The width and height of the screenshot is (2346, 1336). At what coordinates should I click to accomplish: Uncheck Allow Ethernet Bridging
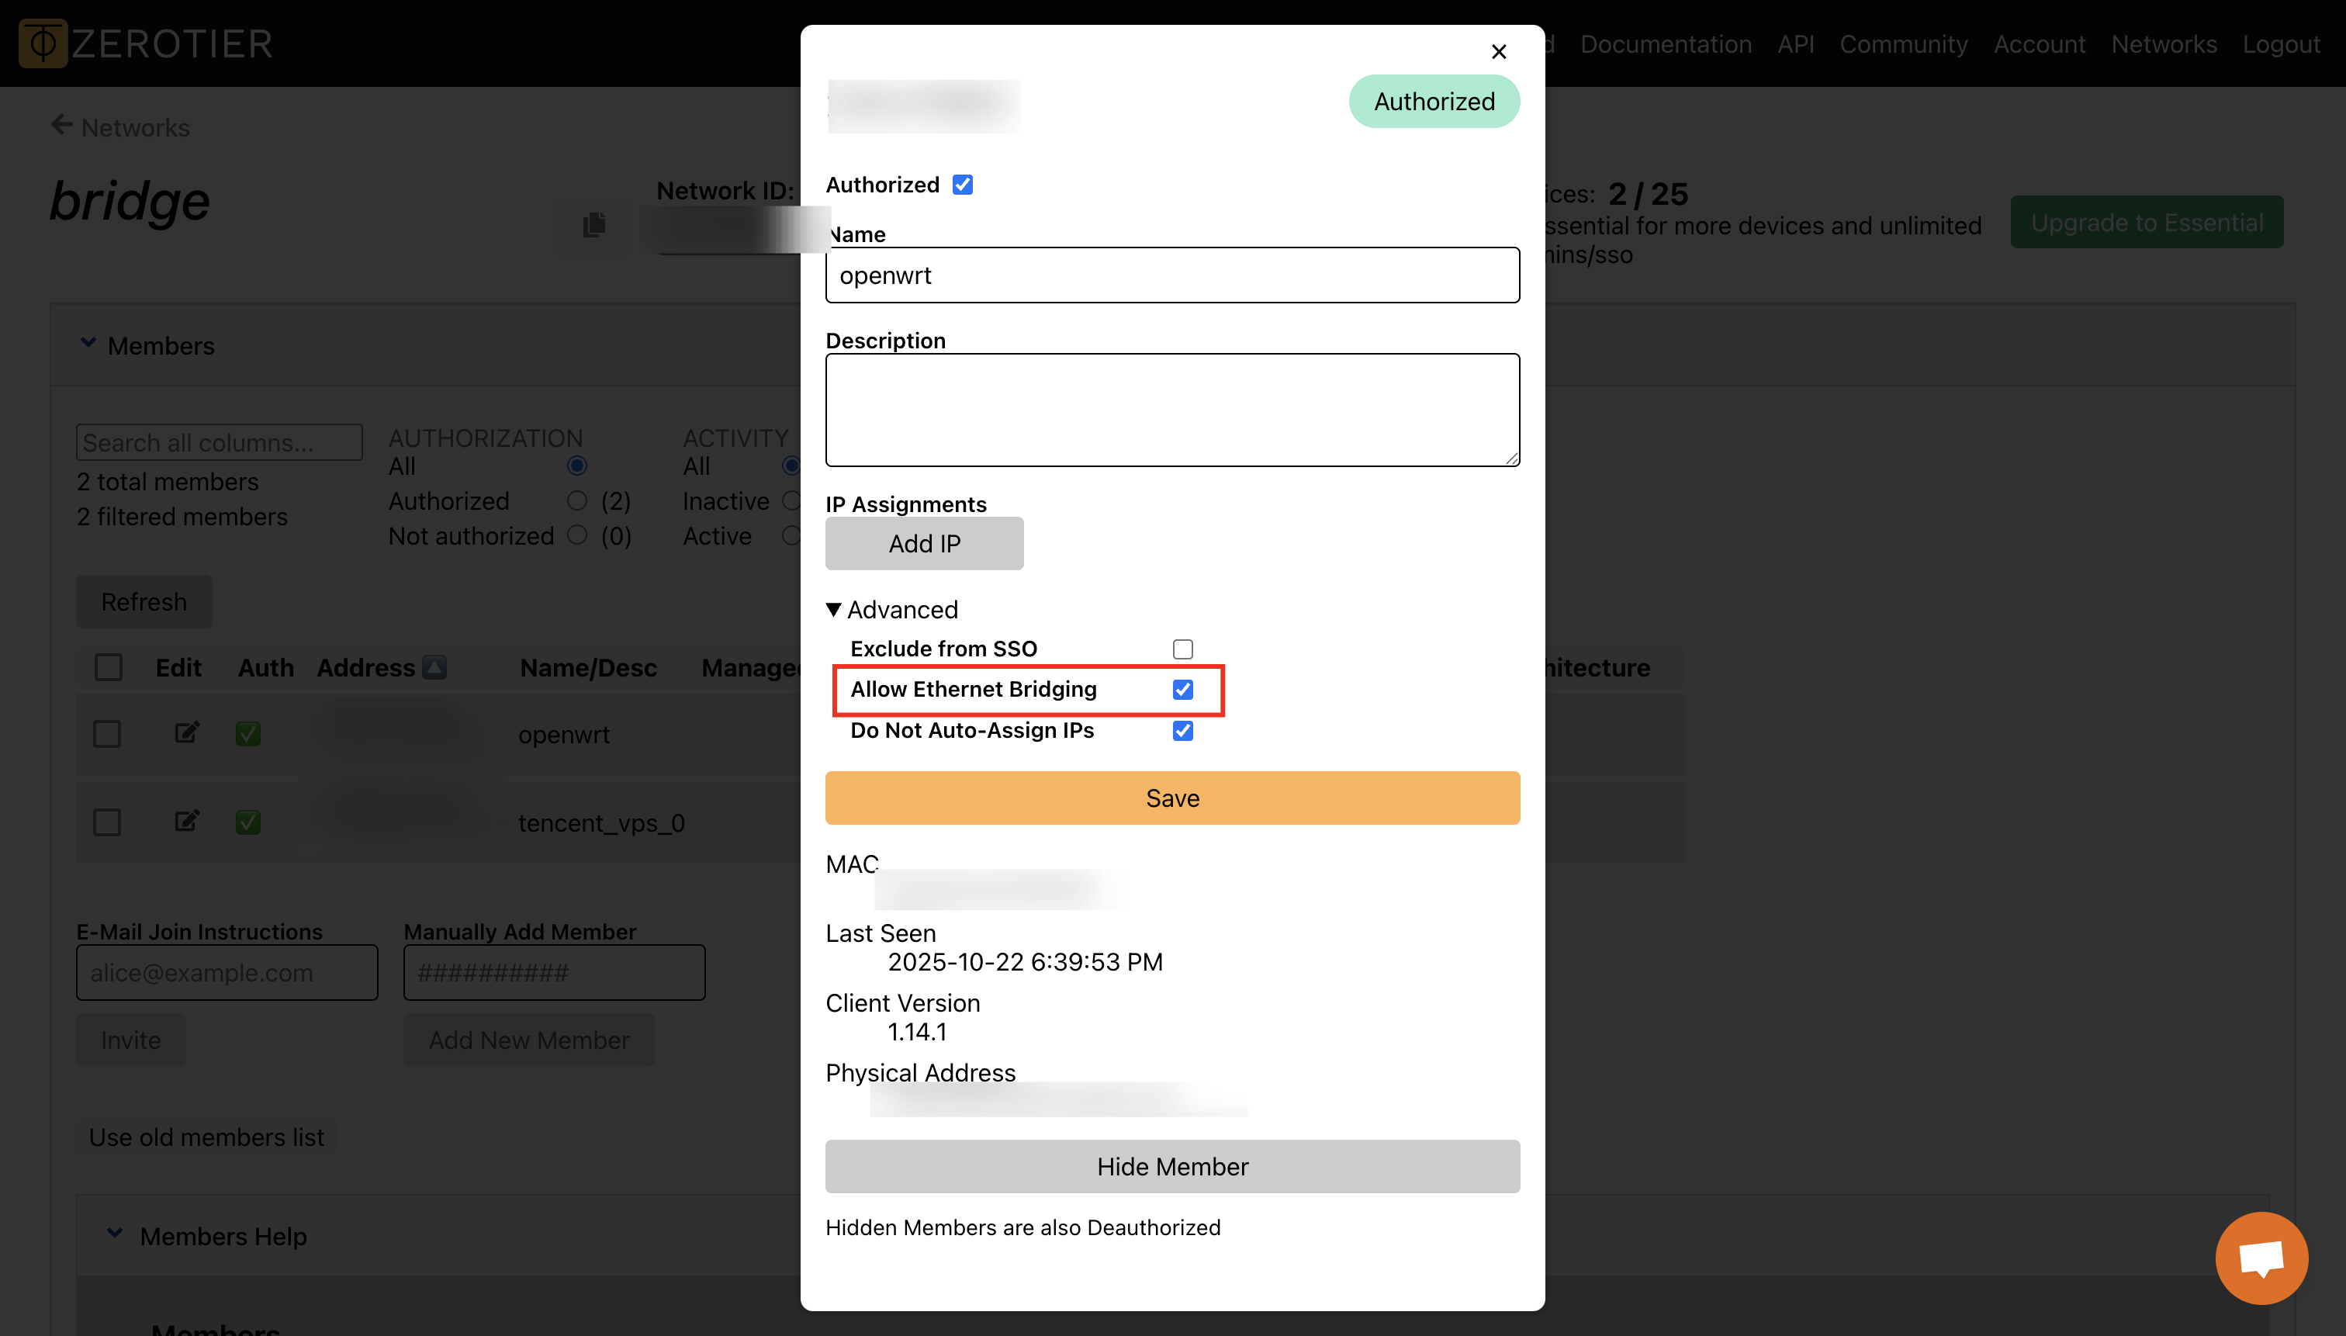click(x=1182, y=689)
